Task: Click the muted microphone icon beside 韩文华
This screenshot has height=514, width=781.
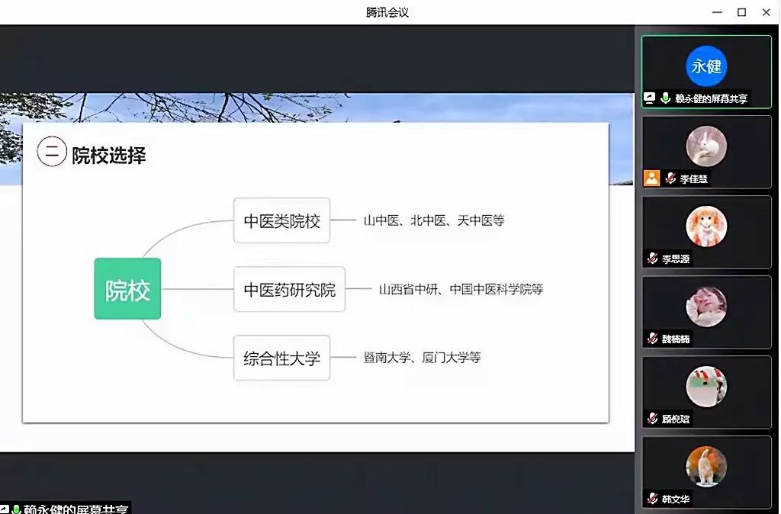Action: click(x=652, y=499)
